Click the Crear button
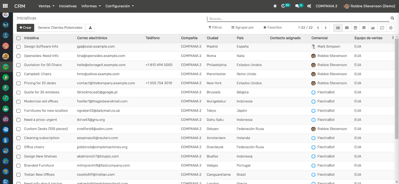This screenshot has height=184, width=399. click(x=25, y=28)
